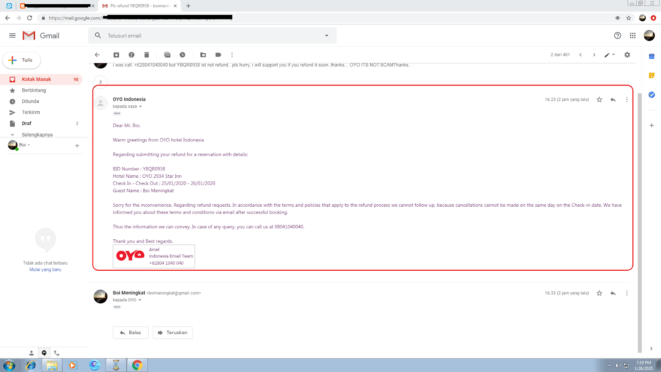Screen dimensions: 661x372
Task: Open Kotak Masuk inbox folder
Action: point(41,79)
